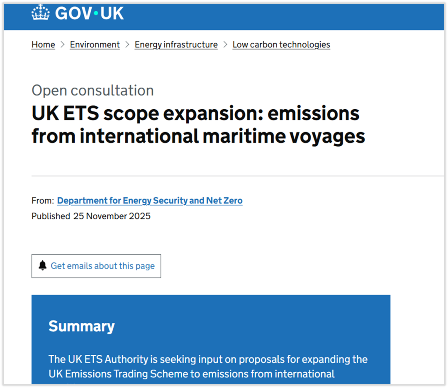Viewport: 448px width, 388px height.
Task: Click the chevron after Energy infrastructure
Action: click(x=225, y=45)
